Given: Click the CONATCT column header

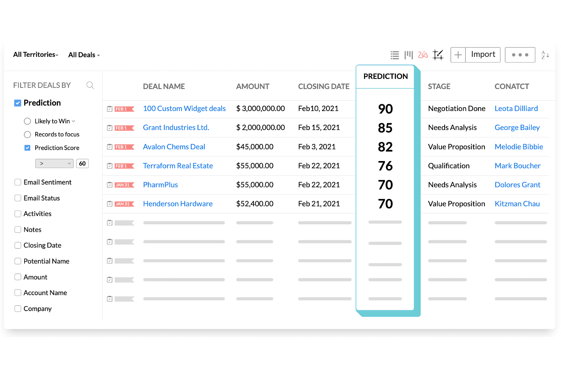Looking at the screenshot, I should [512, 86].
